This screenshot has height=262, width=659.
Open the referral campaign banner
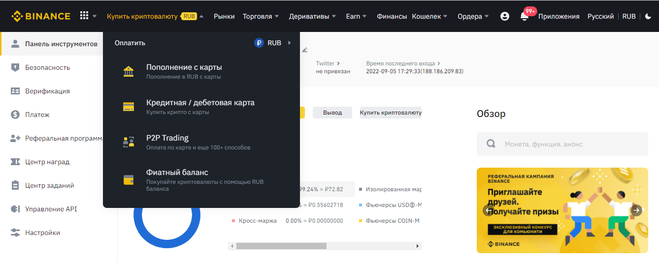point(562,210)
